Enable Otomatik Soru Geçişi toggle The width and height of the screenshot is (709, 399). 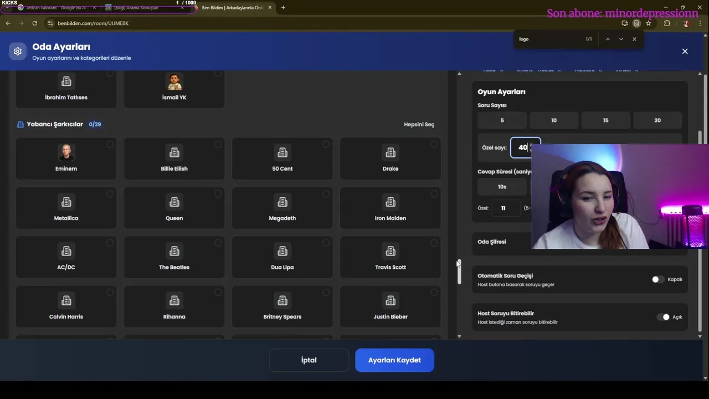click(658, 279)
